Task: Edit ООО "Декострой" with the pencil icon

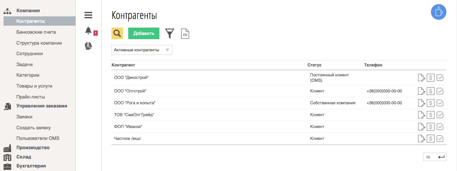Action: pyautogui.click(x=421, y=78)
